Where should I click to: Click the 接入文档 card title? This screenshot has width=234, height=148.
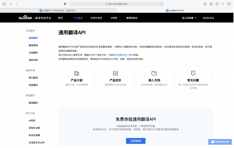coord(154,80)
